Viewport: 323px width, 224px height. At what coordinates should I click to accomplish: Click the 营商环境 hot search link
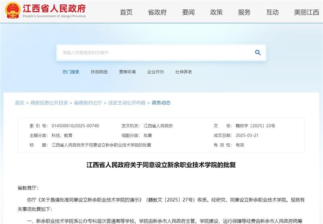point(127,72)
